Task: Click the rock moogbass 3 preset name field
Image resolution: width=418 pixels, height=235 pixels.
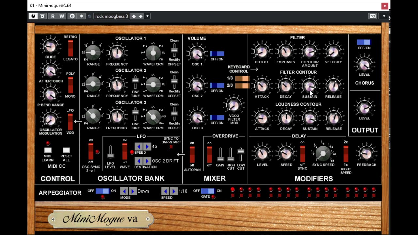Action: [112, 16]
